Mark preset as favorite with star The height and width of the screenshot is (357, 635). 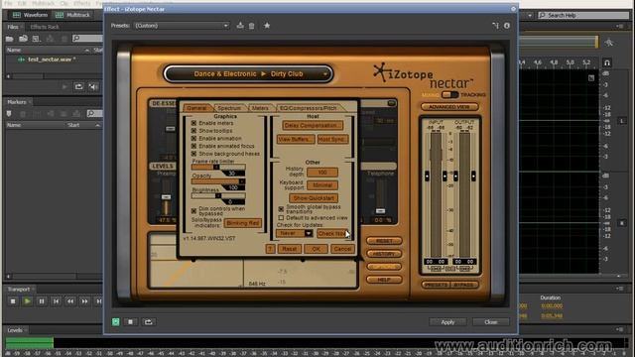[267, 26]
